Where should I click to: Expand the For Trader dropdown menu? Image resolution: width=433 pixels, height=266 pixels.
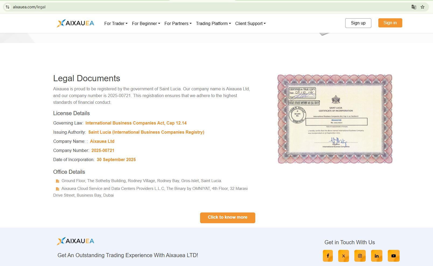pos(116,23)
